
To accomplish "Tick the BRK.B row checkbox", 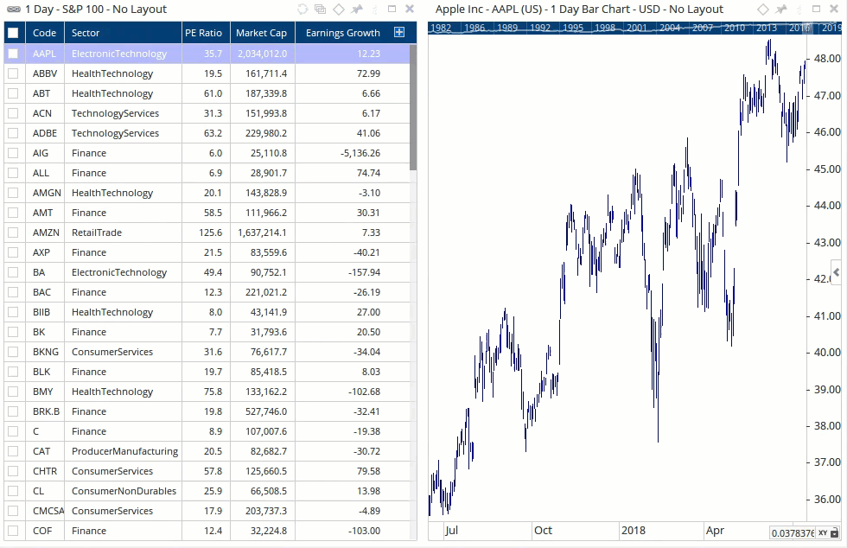I will pos(13,411).
